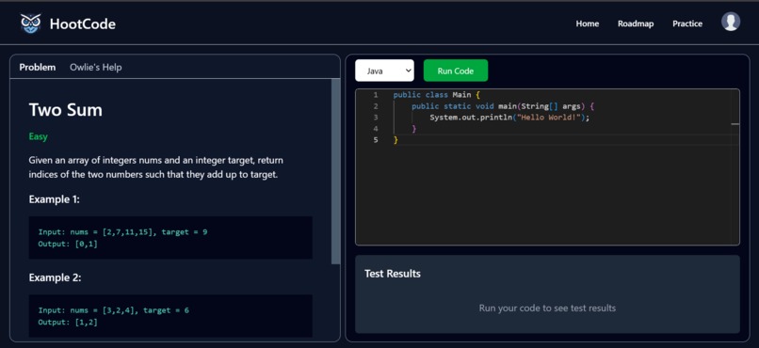Screen dimensions: 759x348
Task: Click the System.out.println code line
Action: click(509, 118)
